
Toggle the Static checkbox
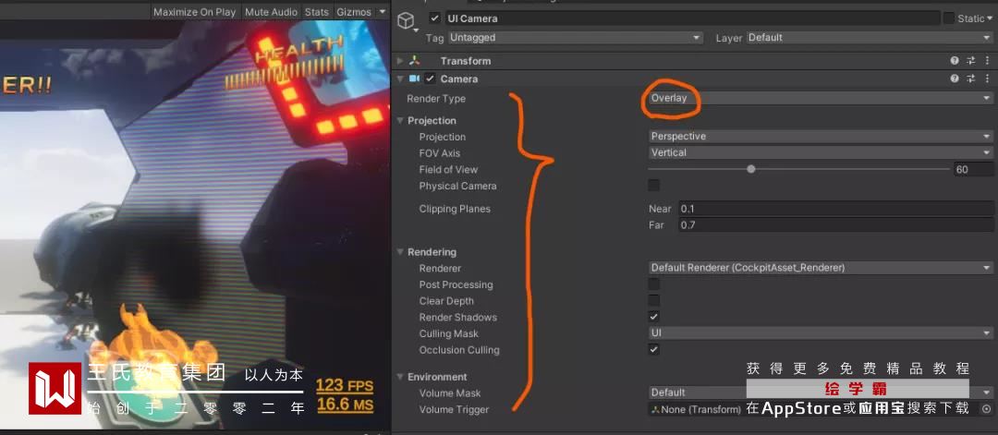click(948, 18)
